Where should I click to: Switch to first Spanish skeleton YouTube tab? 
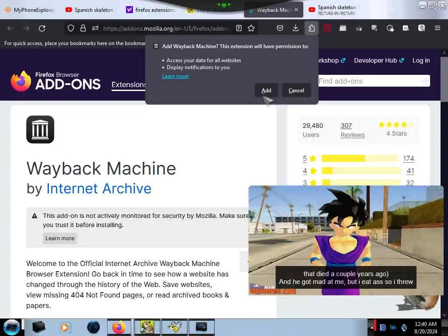(89, 10)
